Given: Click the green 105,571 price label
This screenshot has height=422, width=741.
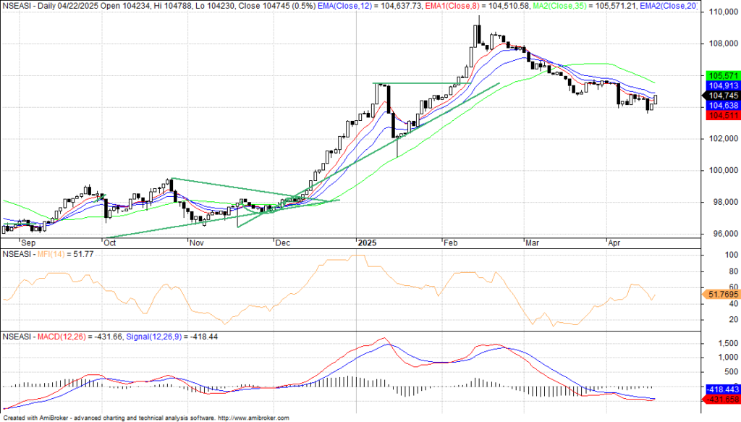Looking at the screenshot, I should click(721, 75).
